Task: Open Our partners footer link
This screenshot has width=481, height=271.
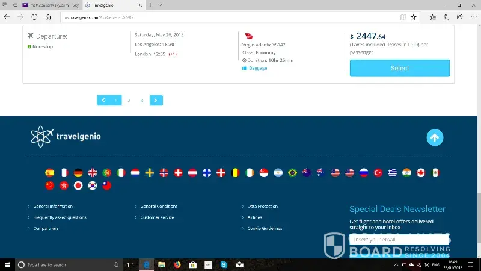Action: pos(46,228)
